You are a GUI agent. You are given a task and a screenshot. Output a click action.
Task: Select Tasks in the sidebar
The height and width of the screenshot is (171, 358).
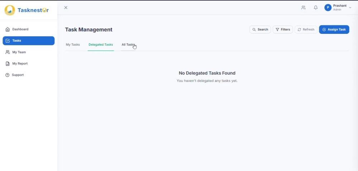pos(29,41)
